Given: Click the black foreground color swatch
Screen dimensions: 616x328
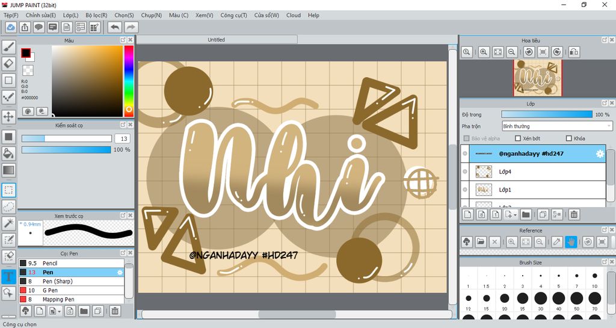Looking at the screenshot, I should [25, 52].
